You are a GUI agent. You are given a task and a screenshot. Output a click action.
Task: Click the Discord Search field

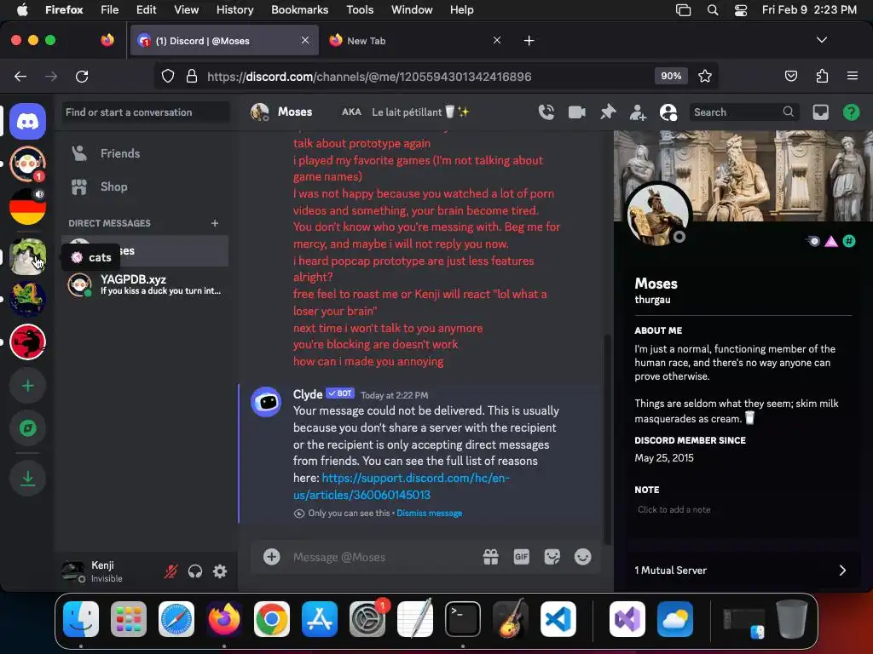coord(743,112)
